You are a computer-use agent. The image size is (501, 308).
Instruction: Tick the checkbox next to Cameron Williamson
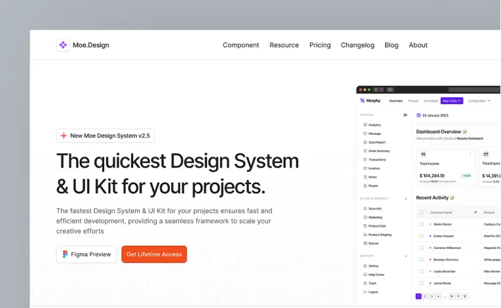coord(422,248)
